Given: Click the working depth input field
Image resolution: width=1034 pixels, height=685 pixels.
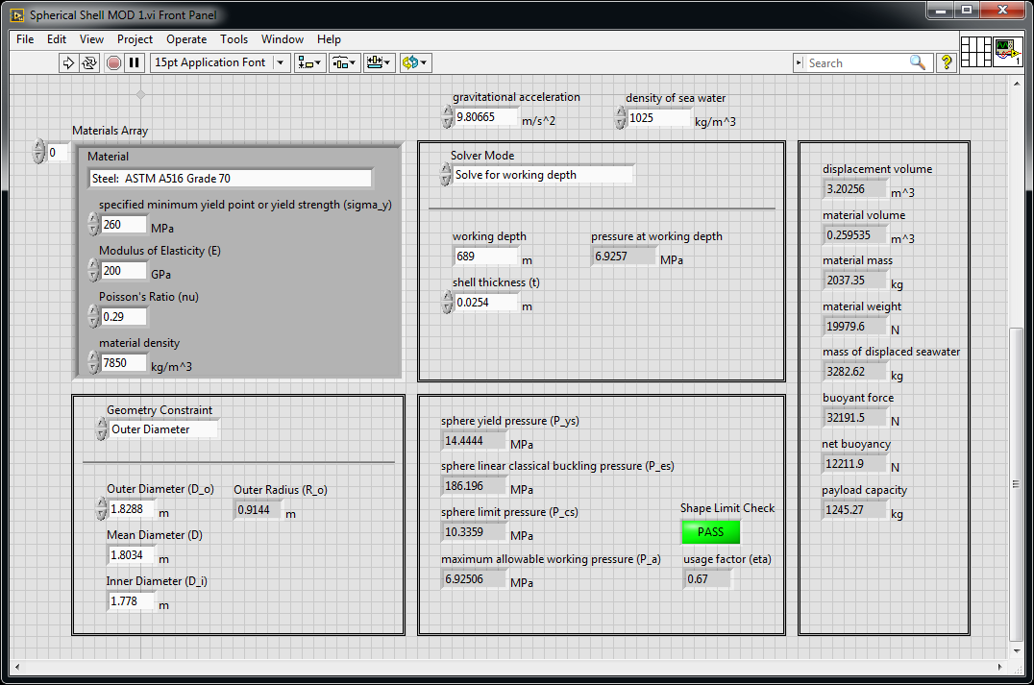Looking at the screenshot, I should (x=485, y=257).
